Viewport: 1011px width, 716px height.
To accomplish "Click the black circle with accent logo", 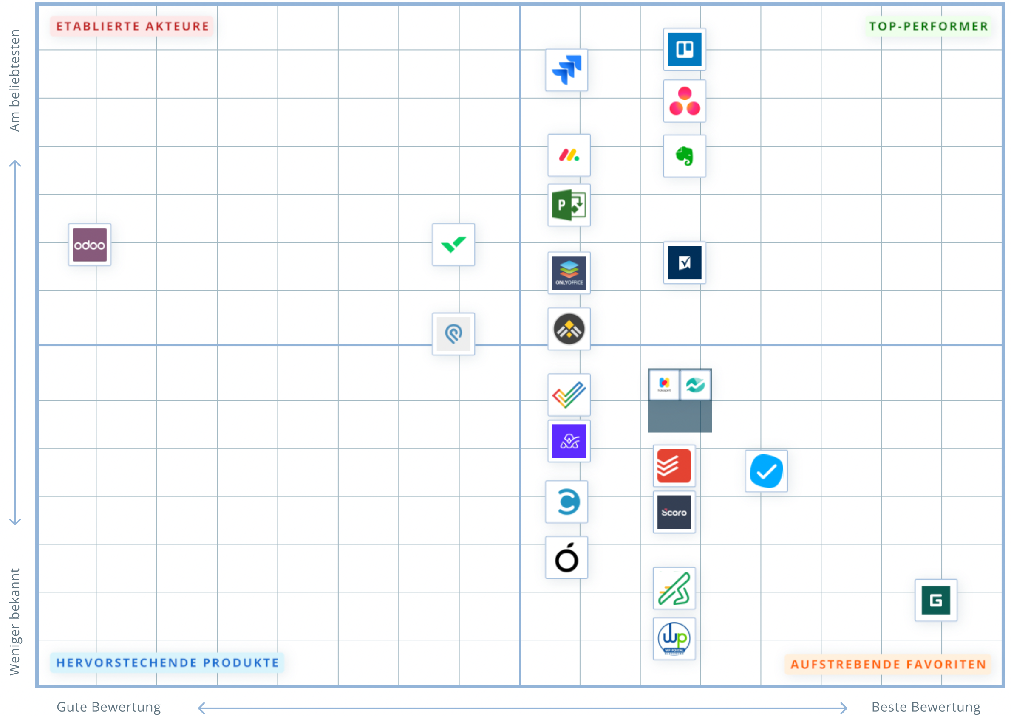I will tap(566, 558).
